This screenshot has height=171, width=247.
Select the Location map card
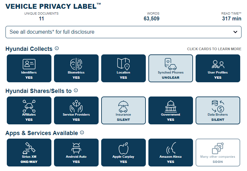(x=124, y=68)
